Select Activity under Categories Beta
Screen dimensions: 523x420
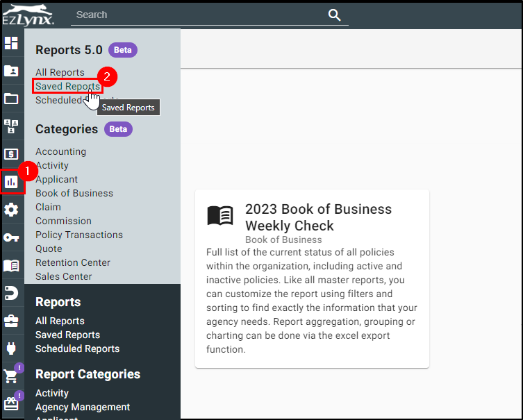(52, 165)
